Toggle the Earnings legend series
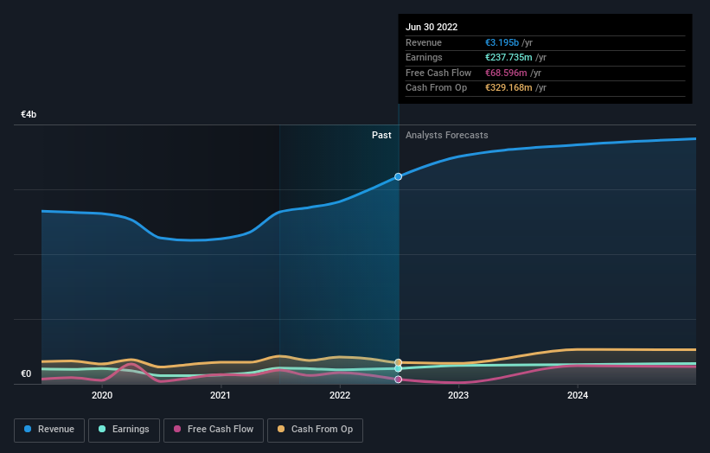The height and width of the screenshot is (453, 710). [124, 430]
